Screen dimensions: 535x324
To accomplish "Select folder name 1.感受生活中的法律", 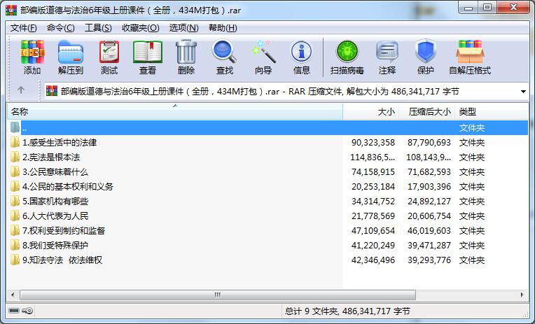I will tap(60, 142).
